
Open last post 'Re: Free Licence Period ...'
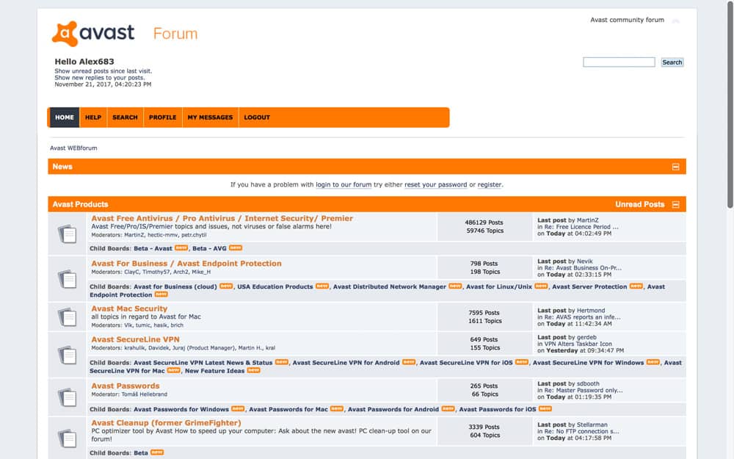pyautogui.click(x=581, y=227)
